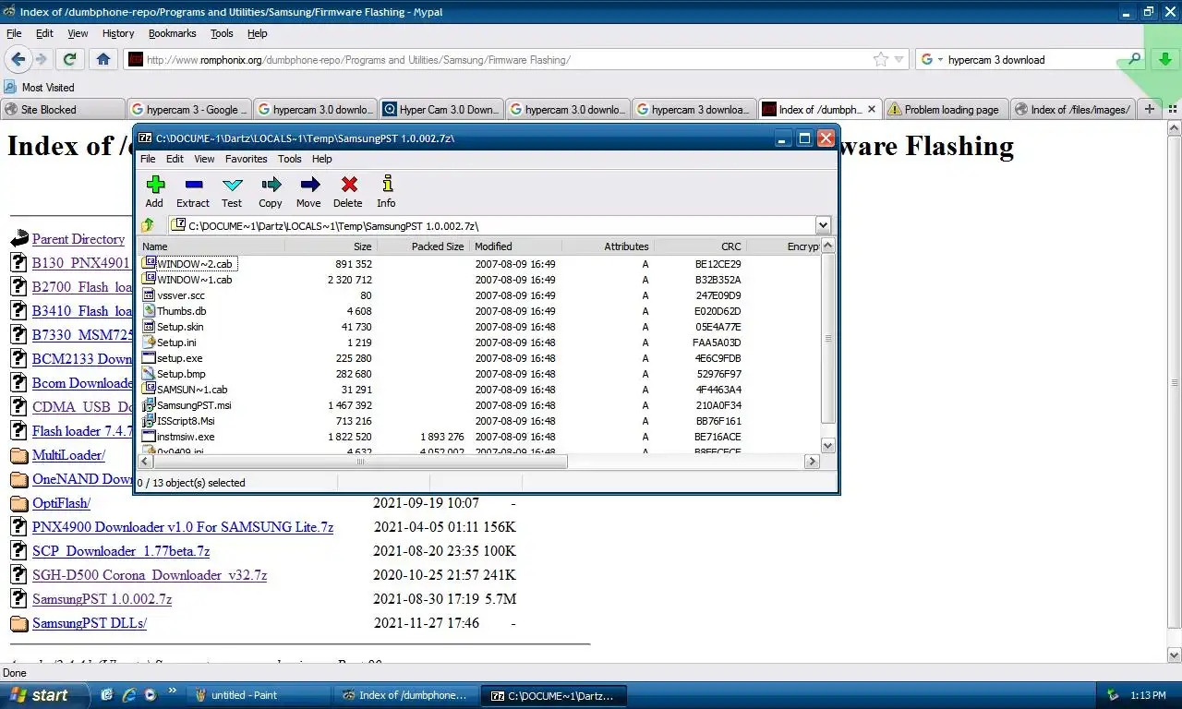Screen dimensions: 1182x709
Task: Open SGH-D500 Corona Downloader link
Action: coord(150,575)
